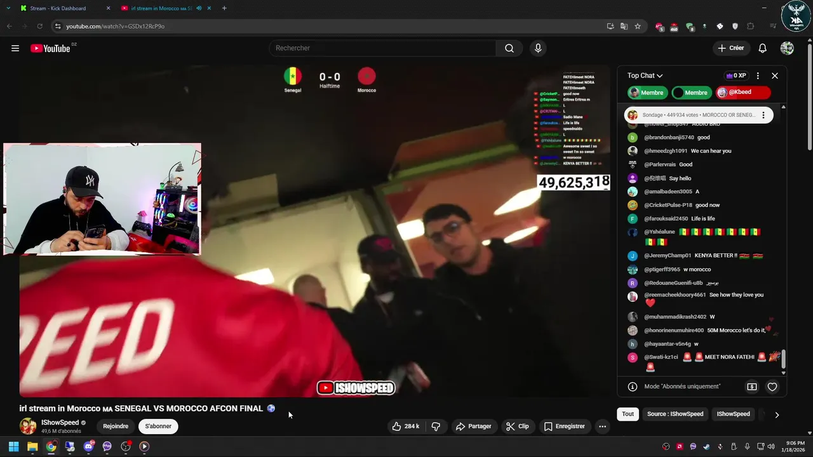813x457 pixels.
Task: Open the video's more actions menu
Action: (x=602, y=427)
